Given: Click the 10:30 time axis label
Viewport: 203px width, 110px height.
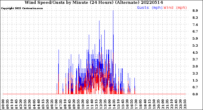Looking at the screenshot, I should pyautogui.click(x=83, y=104).
